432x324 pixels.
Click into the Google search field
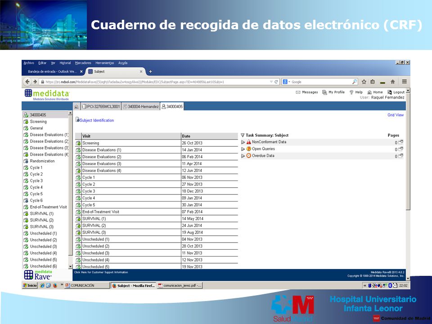(x=321, y=82)
